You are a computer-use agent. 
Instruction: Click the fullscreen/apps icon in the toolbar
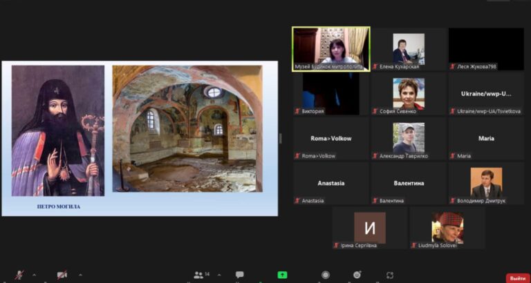pos(390,275)
